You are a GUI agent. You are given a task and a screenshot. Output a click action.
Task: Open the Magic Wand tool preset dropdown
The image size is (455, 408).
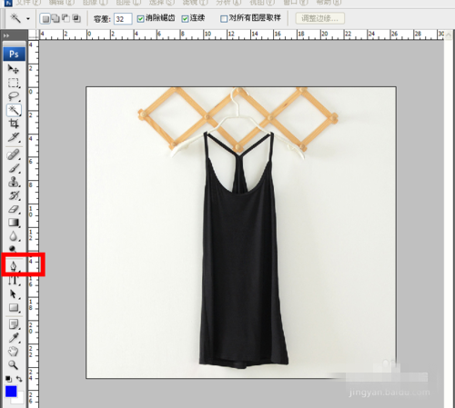pos(28,19)
